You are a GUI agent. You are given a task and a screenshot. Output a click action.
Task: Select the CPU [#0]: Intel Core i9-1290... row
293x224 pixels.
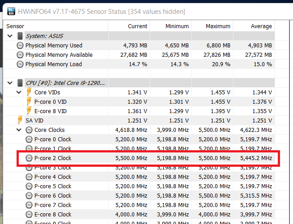click(x=139, y=83)
